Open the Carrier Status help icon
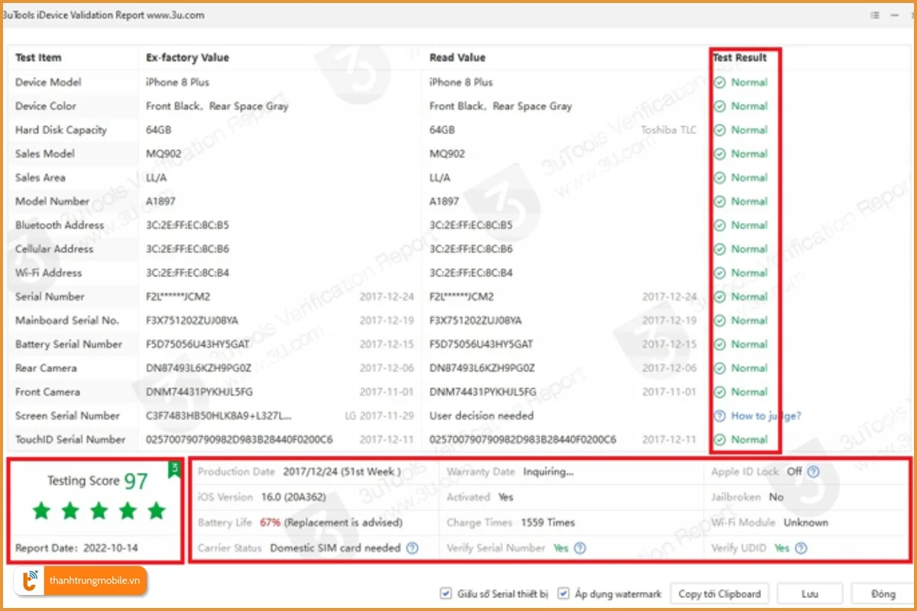 (413, 548)
